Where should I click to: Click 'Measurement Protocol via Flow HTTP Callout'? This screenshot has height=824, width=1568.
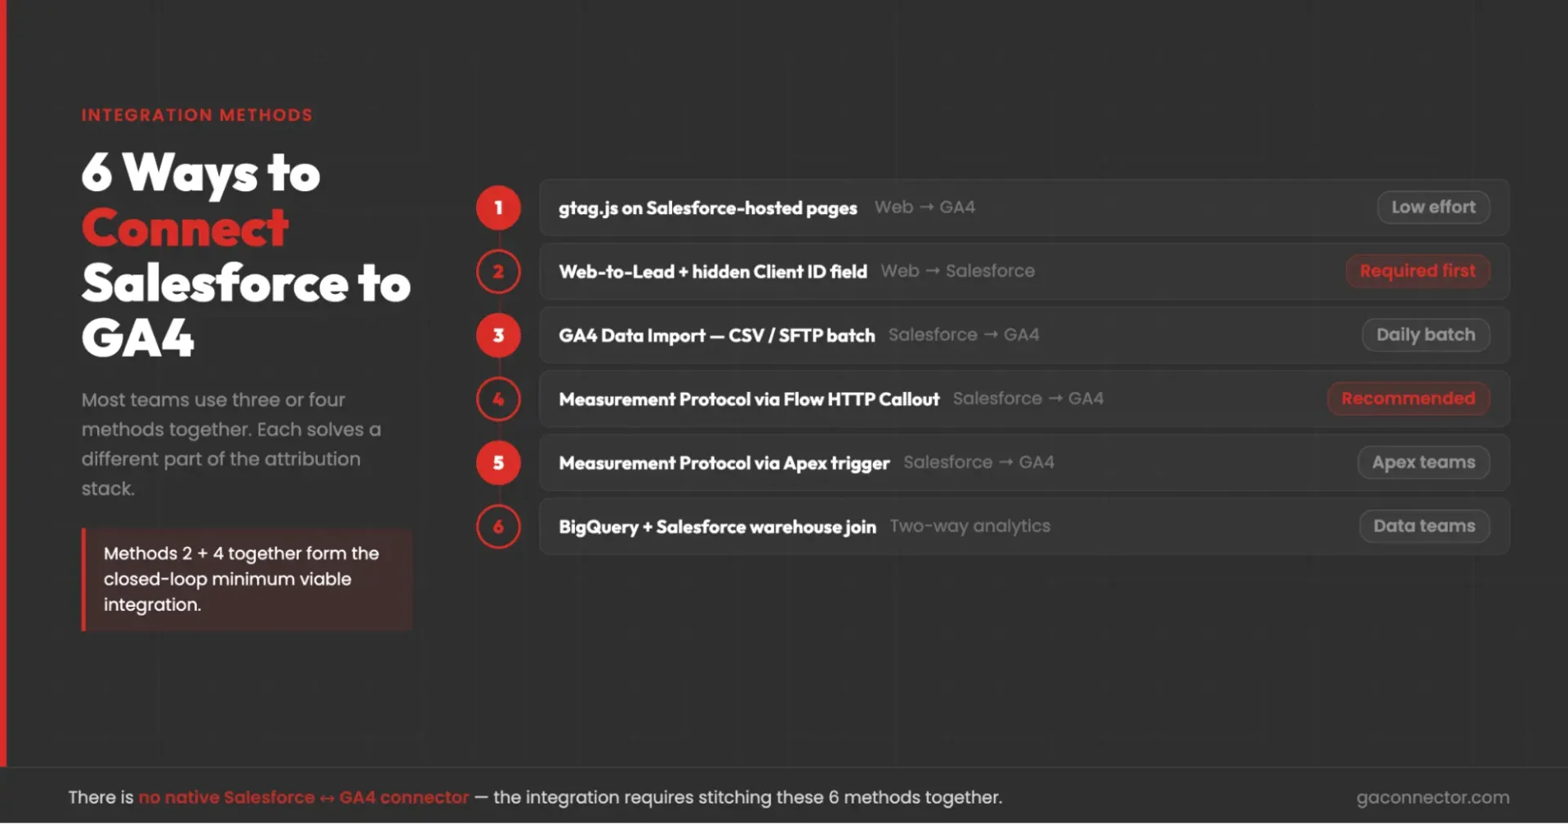click(x=749, y=399)
